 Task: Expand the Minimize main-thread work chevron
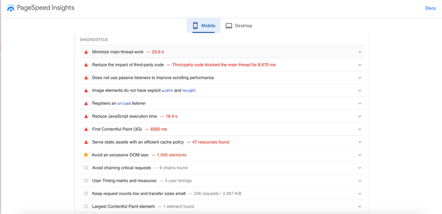click(x=360, y=52)
